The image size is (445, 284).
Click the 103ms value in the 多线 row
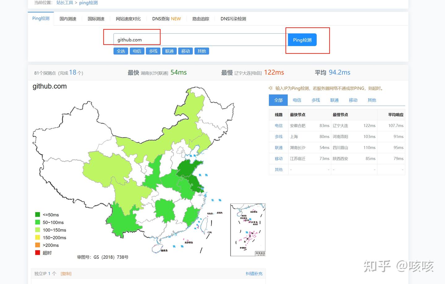coord(370,137)
